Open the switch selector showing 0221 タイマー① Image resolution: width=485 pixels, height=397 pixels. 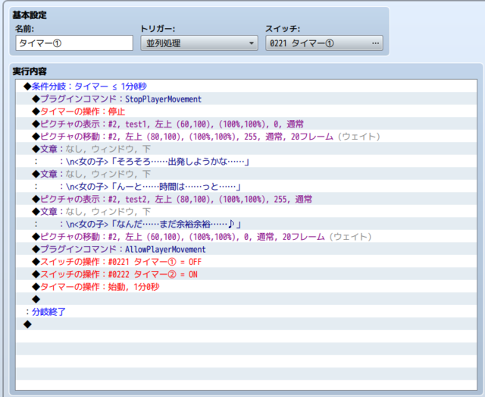point(324,43)
